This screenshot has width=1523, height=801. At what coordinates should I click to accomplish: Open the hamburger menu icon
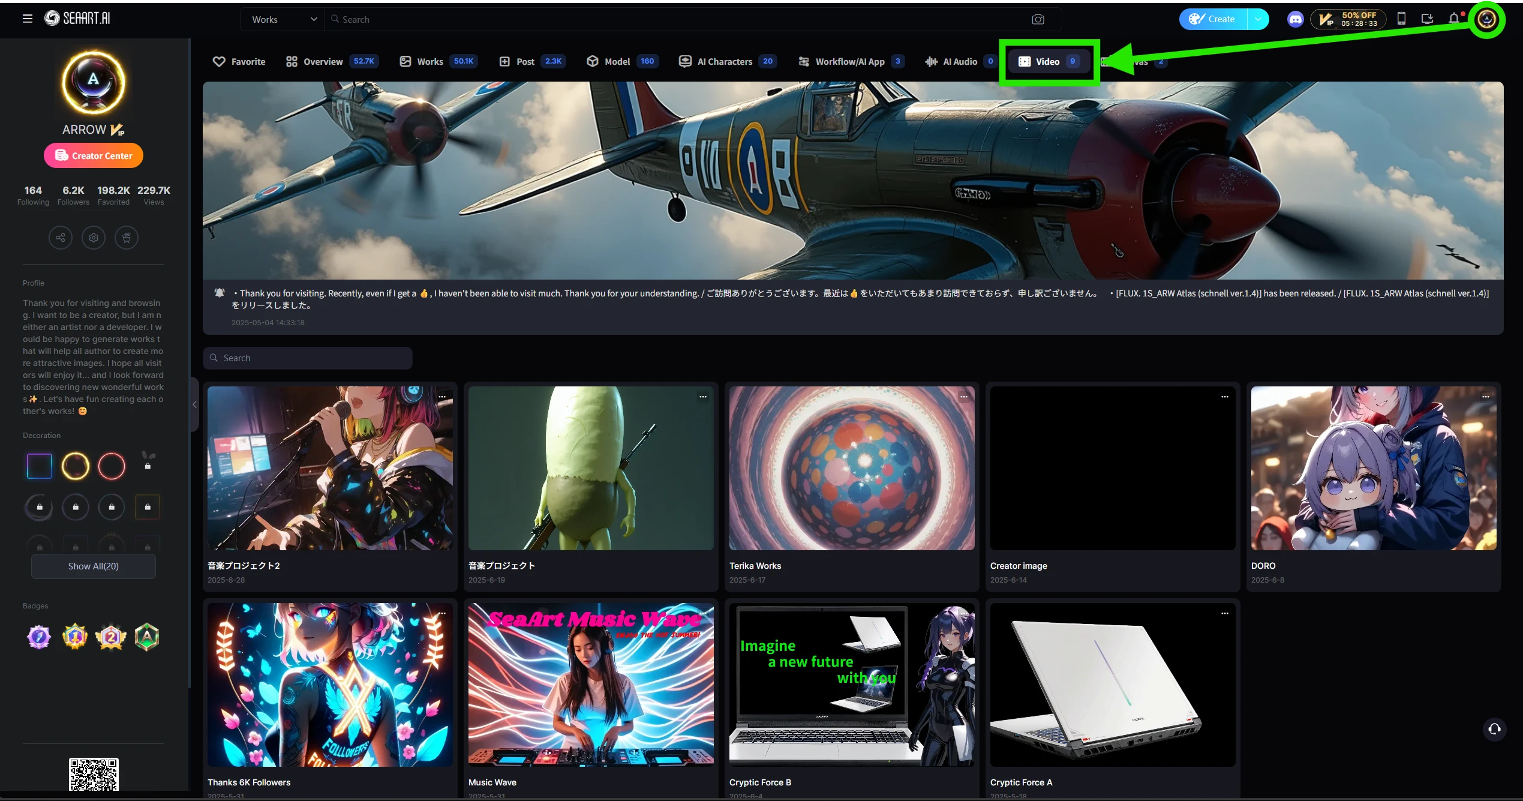27,19
